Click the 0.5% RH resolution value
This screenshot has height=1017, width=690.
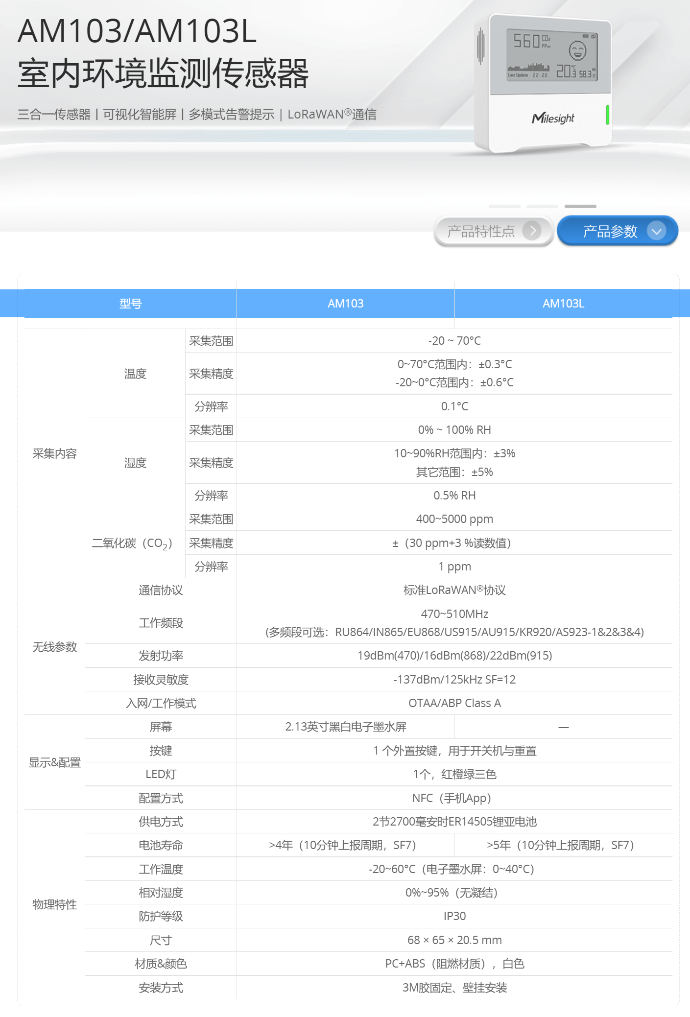(454, 496)
